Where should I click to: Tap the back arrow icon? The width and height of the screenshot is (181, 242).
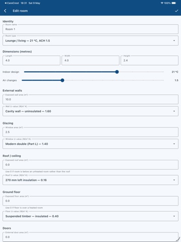(5, 11)
